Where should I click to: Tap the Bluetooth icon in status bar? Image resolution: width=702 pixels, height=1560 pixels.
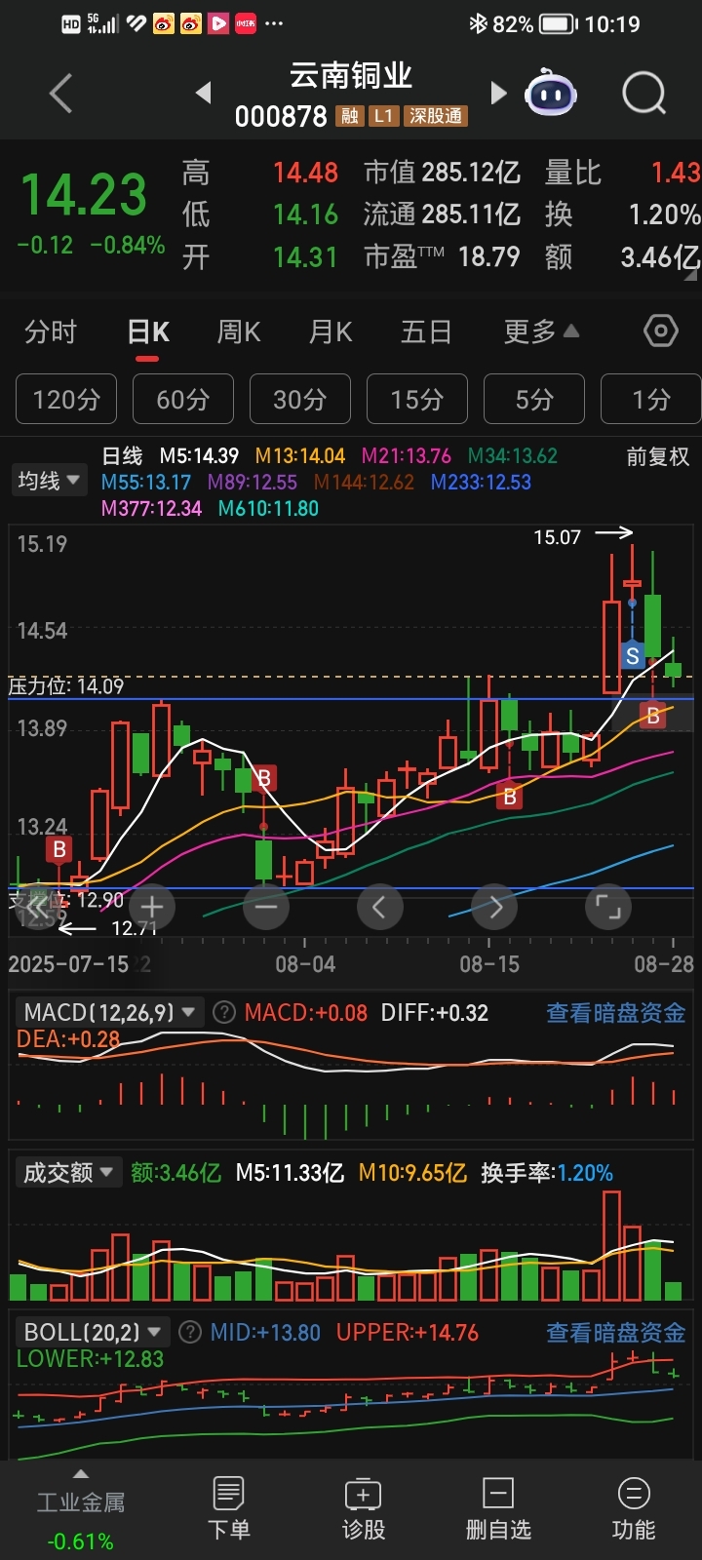click(x=478, y=23)
